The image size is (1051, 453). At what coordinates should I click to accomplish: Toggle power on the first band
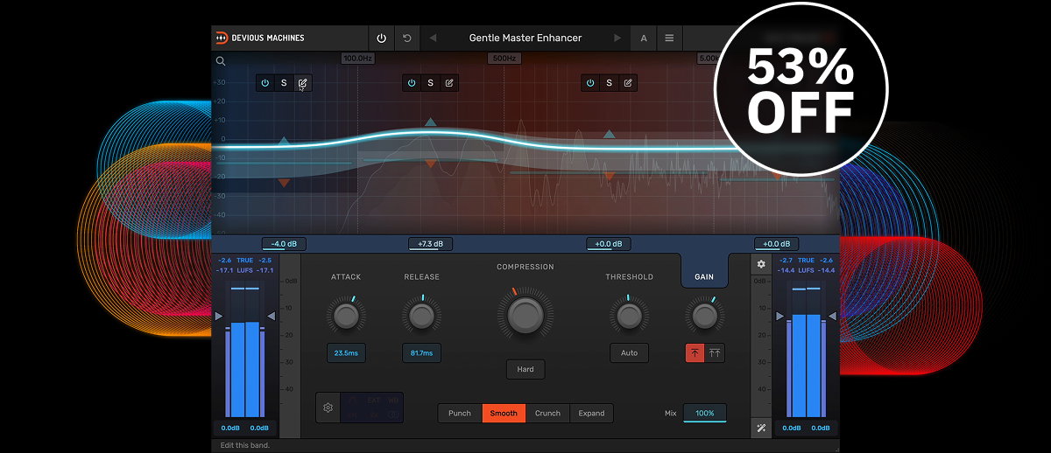click(x=265, y=83)
